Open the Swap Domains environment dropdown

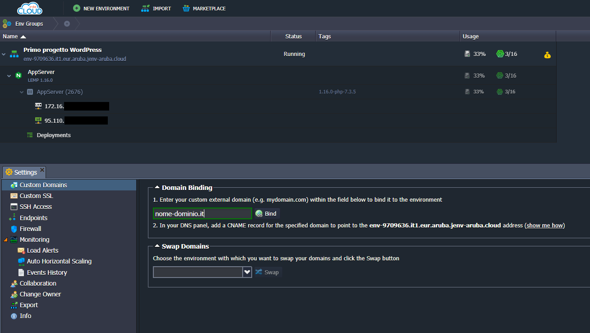(247, 272)
